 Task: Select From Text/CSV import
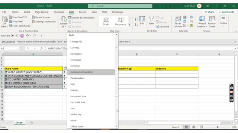click(18, 17)
